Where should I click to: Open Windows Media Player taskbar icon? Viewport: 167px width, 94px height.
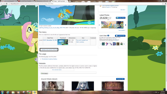(x=18, y=92)
